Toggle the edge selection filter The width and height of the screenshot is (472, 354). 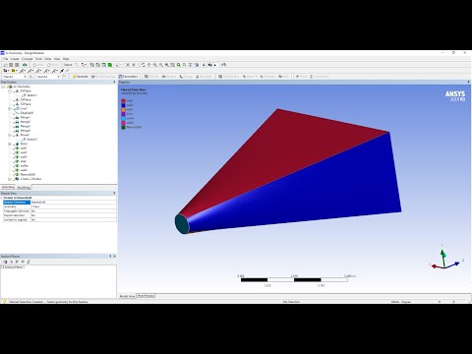click(x=98, y=65)
